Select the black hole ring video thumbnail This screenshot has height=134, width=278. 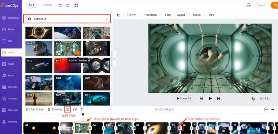point(39,33)
